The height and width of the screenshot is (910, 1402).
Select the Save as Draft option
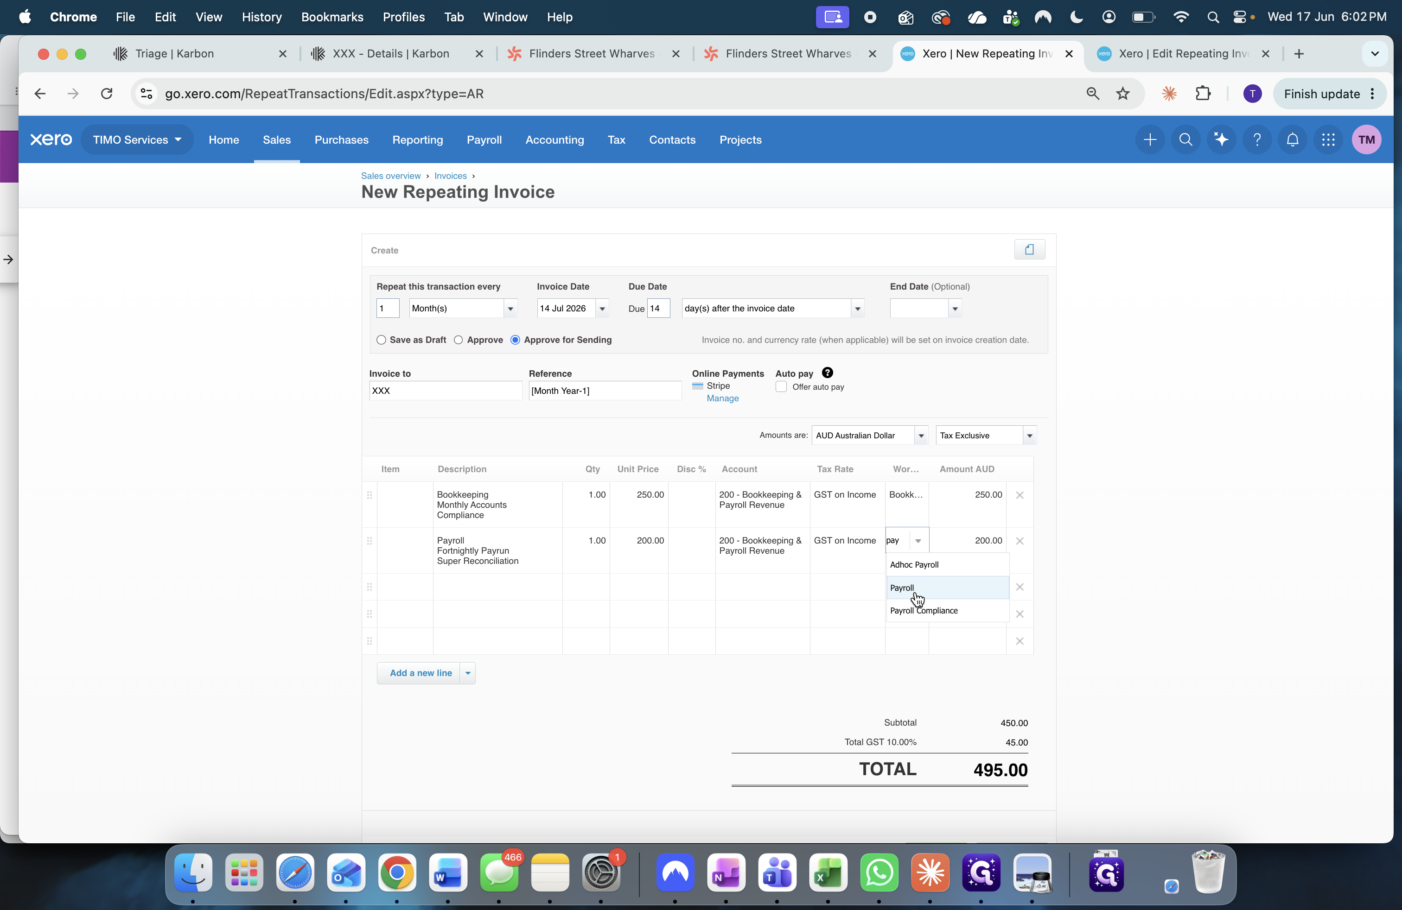pyautogui.click(x=382, y=340)
